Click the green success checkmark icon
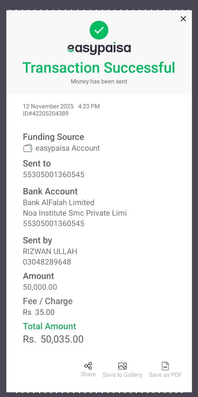This screenshot has height=397, width=198. click(99, 30)
